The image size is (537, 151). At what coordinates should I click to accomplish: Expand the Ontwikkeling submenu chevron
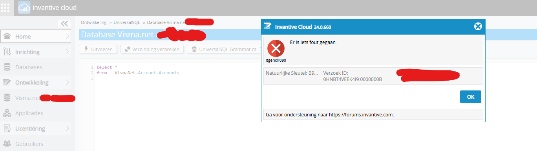(68, 82)
